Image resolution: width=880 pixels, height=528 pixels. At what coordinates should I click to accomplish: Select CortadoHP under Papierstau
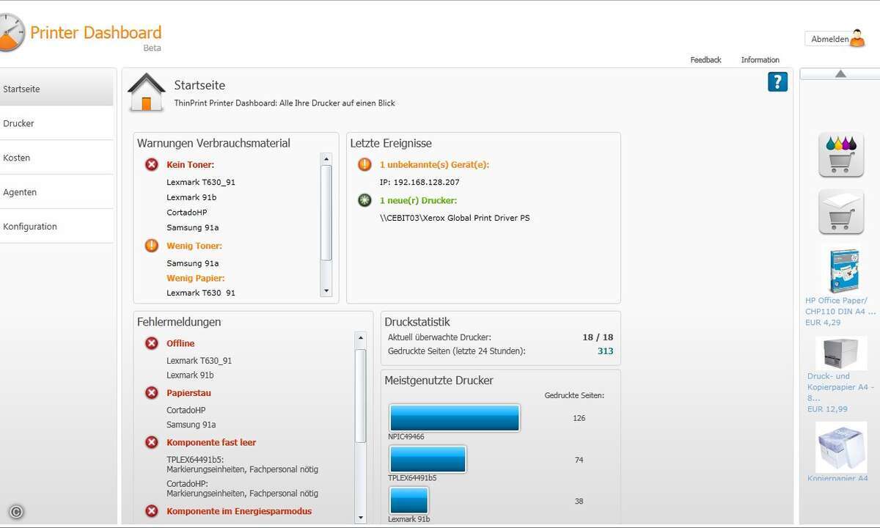point(186,410)
